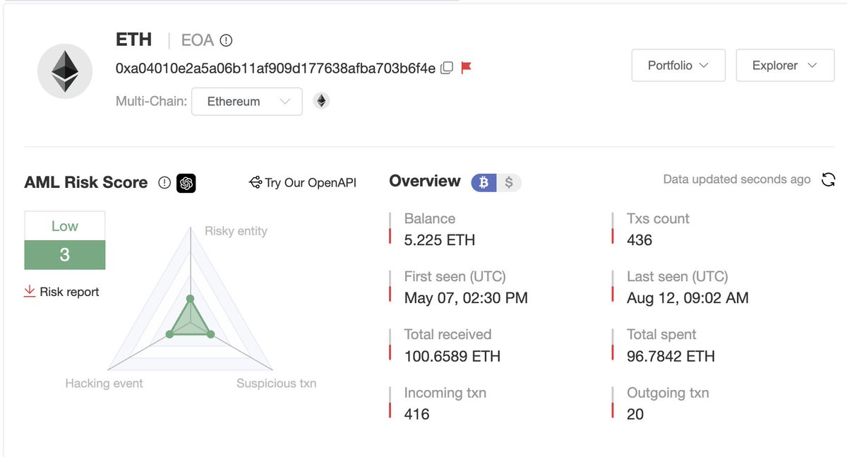Click the small Ethereum chain icon

tap(321, 101)
